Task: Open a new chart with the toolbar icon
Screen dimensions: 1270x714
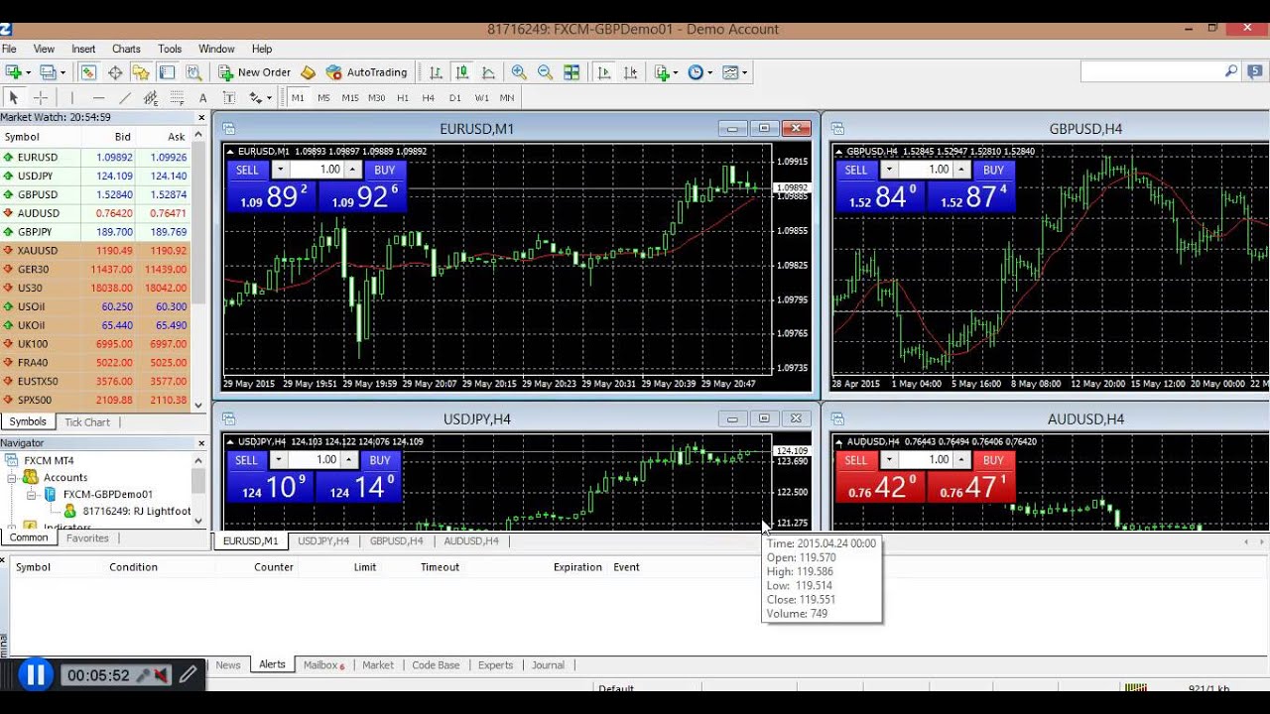Action: [x=13, y=72]
